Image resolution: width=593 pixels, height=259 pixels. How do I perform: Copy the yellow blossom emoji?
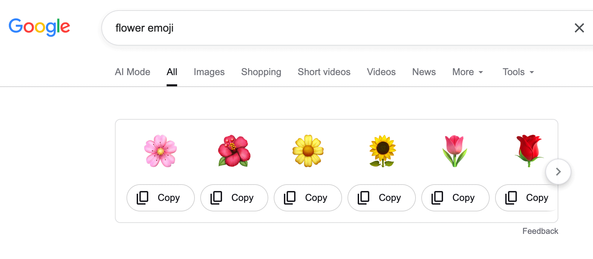308,198
